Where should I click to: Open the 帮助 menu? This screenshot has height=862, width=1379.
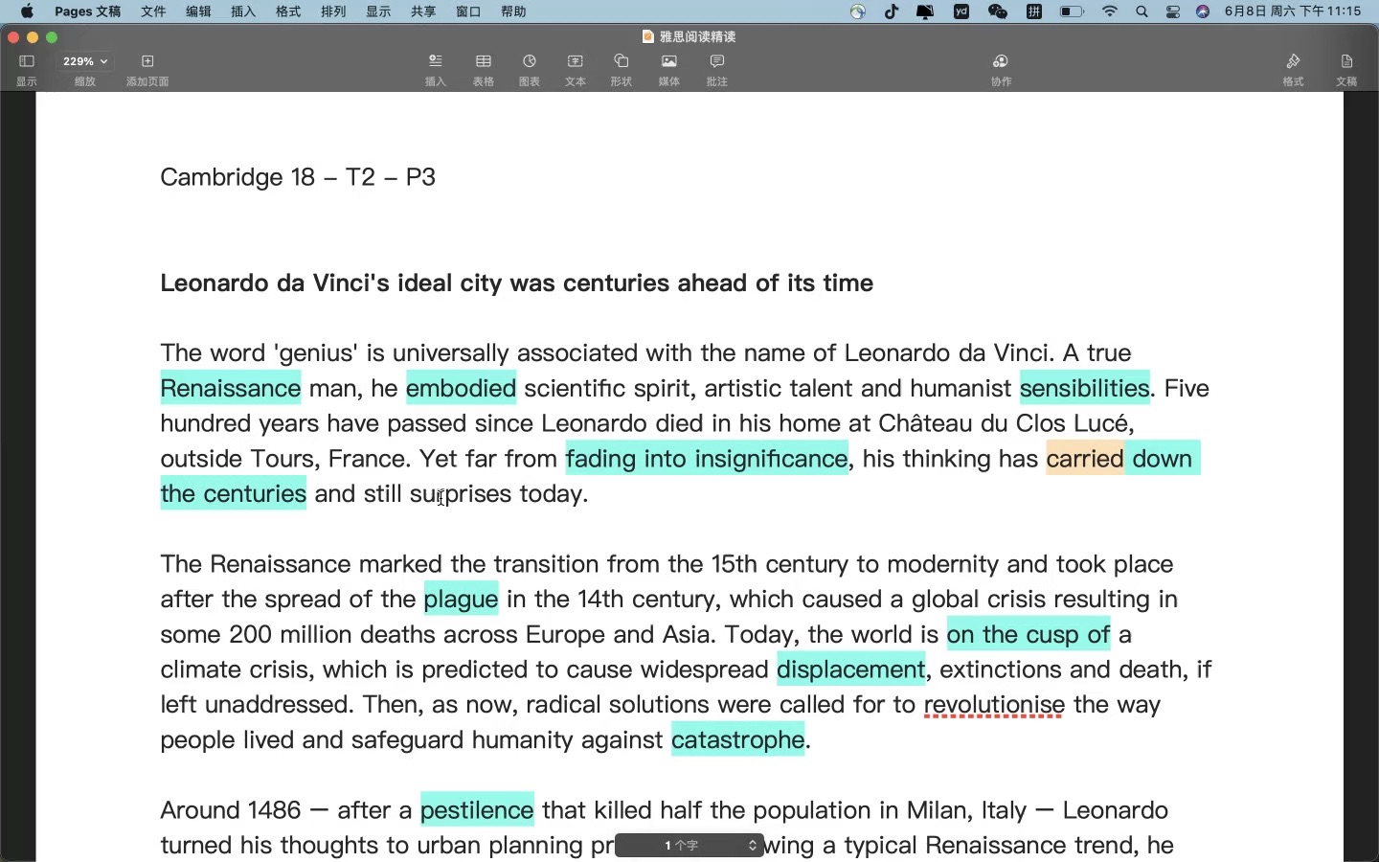[513, 11]
